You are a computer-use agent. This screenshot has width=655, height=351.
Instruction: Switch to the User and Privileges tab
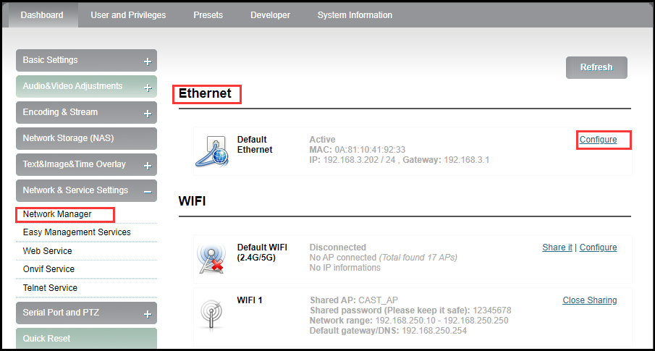pyautogui.click(x=128, y=15)
